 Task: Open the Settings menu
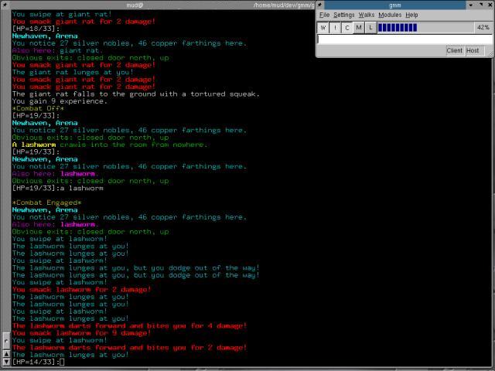point(344,15)
